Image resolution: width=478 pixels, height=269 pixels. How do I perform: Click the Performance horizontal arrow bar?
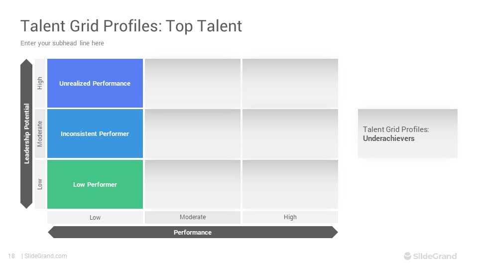(x=193, y=232)
